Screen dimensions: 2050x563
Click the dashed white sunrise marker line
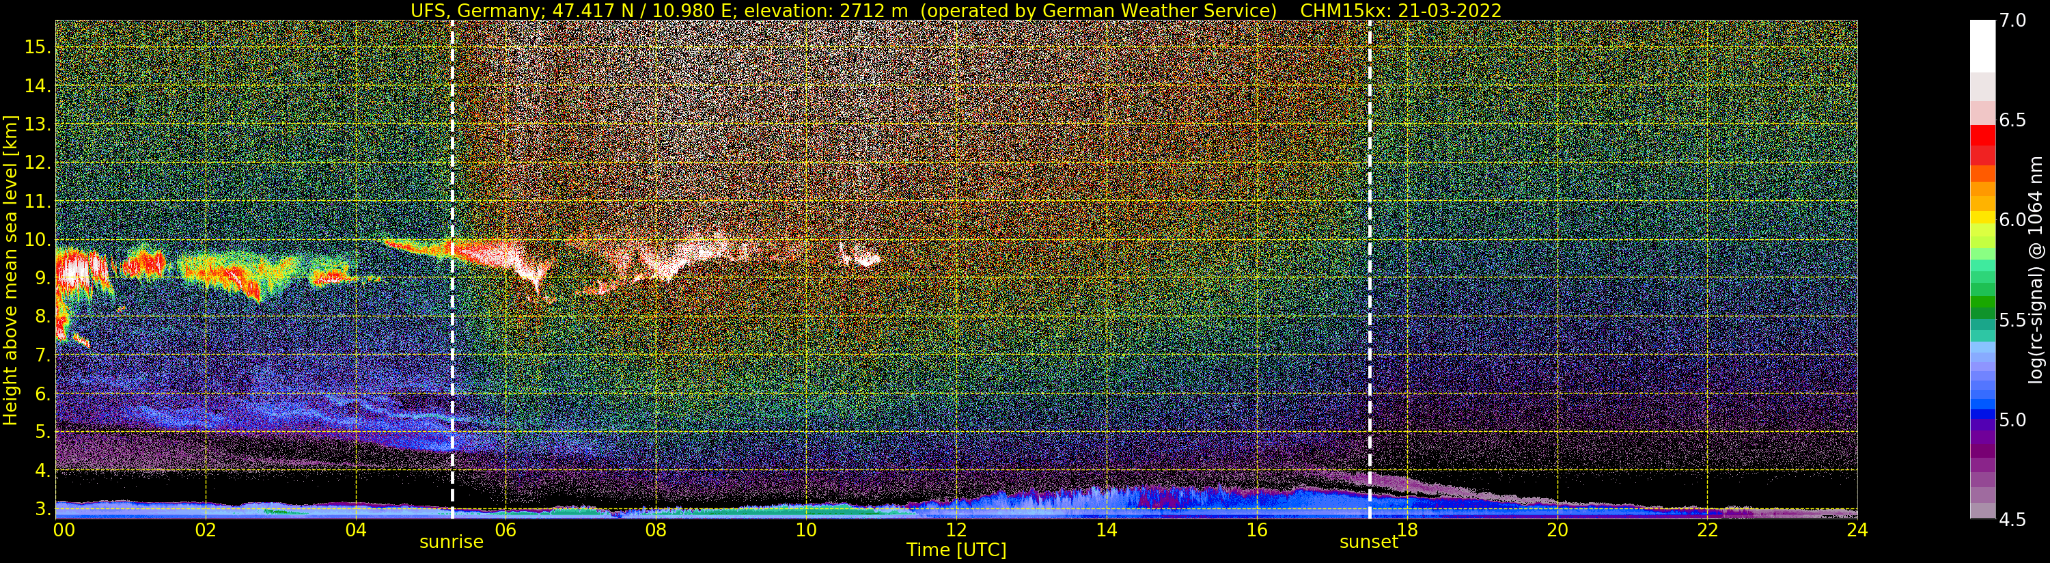point(452,269)
